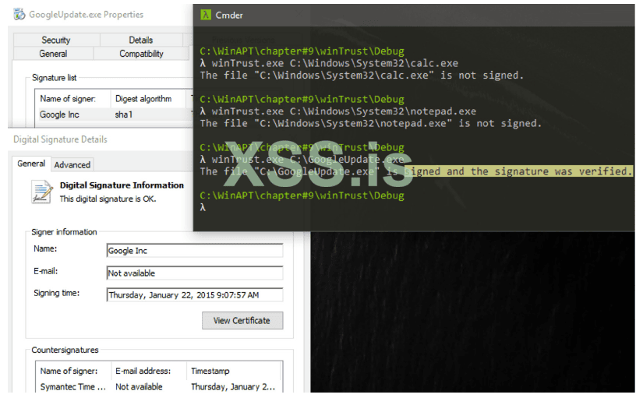Click the E-mail field showing Not available
The width and height of the screenshot is (636, 398).
[x=194, y=273]
